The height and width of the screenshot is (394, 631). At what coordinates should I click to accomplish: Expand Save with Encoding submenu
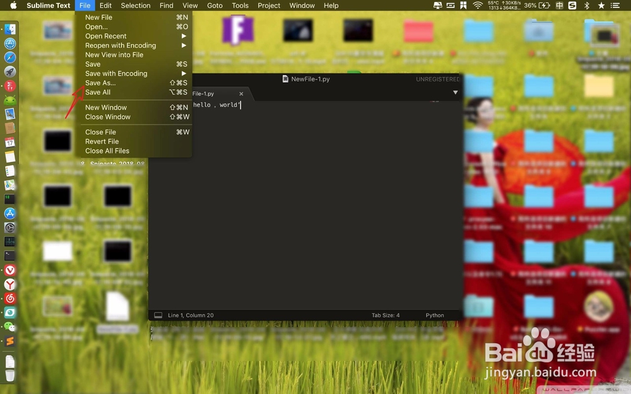click(133, 74)
